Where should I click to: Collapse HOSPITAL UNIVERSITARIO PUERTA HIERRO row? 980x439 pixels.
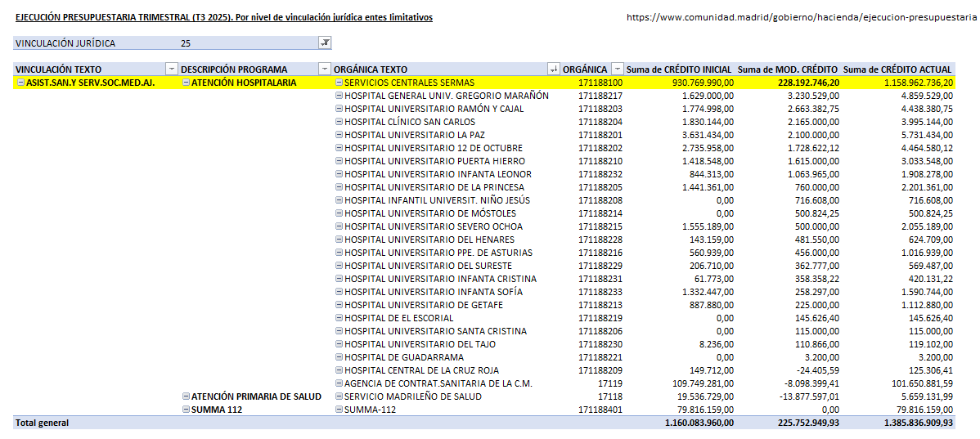tap(339, 161)
